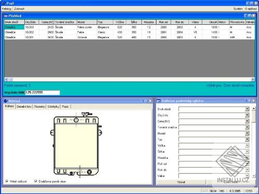Sort by the Tovární značka column header
Viewport: 259px width, 194px height.
point(66,22)
